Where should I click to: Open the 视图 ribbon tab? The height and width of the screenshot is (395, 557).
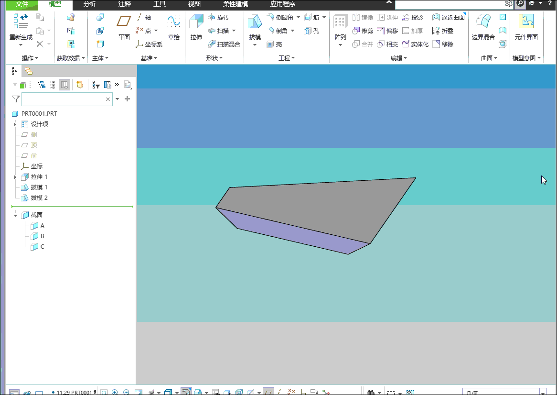tap(194, 4)
